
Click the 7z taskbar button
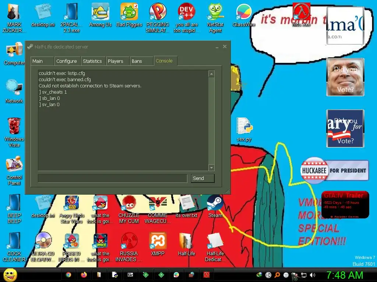(130, 275)
